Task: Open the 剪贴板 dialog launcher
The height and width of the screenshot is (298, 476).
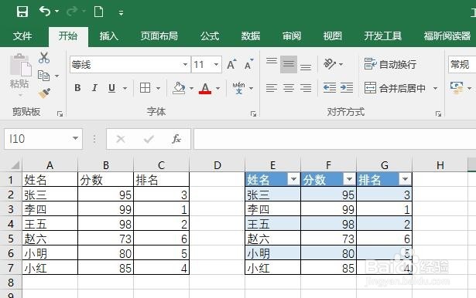Action: click(x=60, y=113)
